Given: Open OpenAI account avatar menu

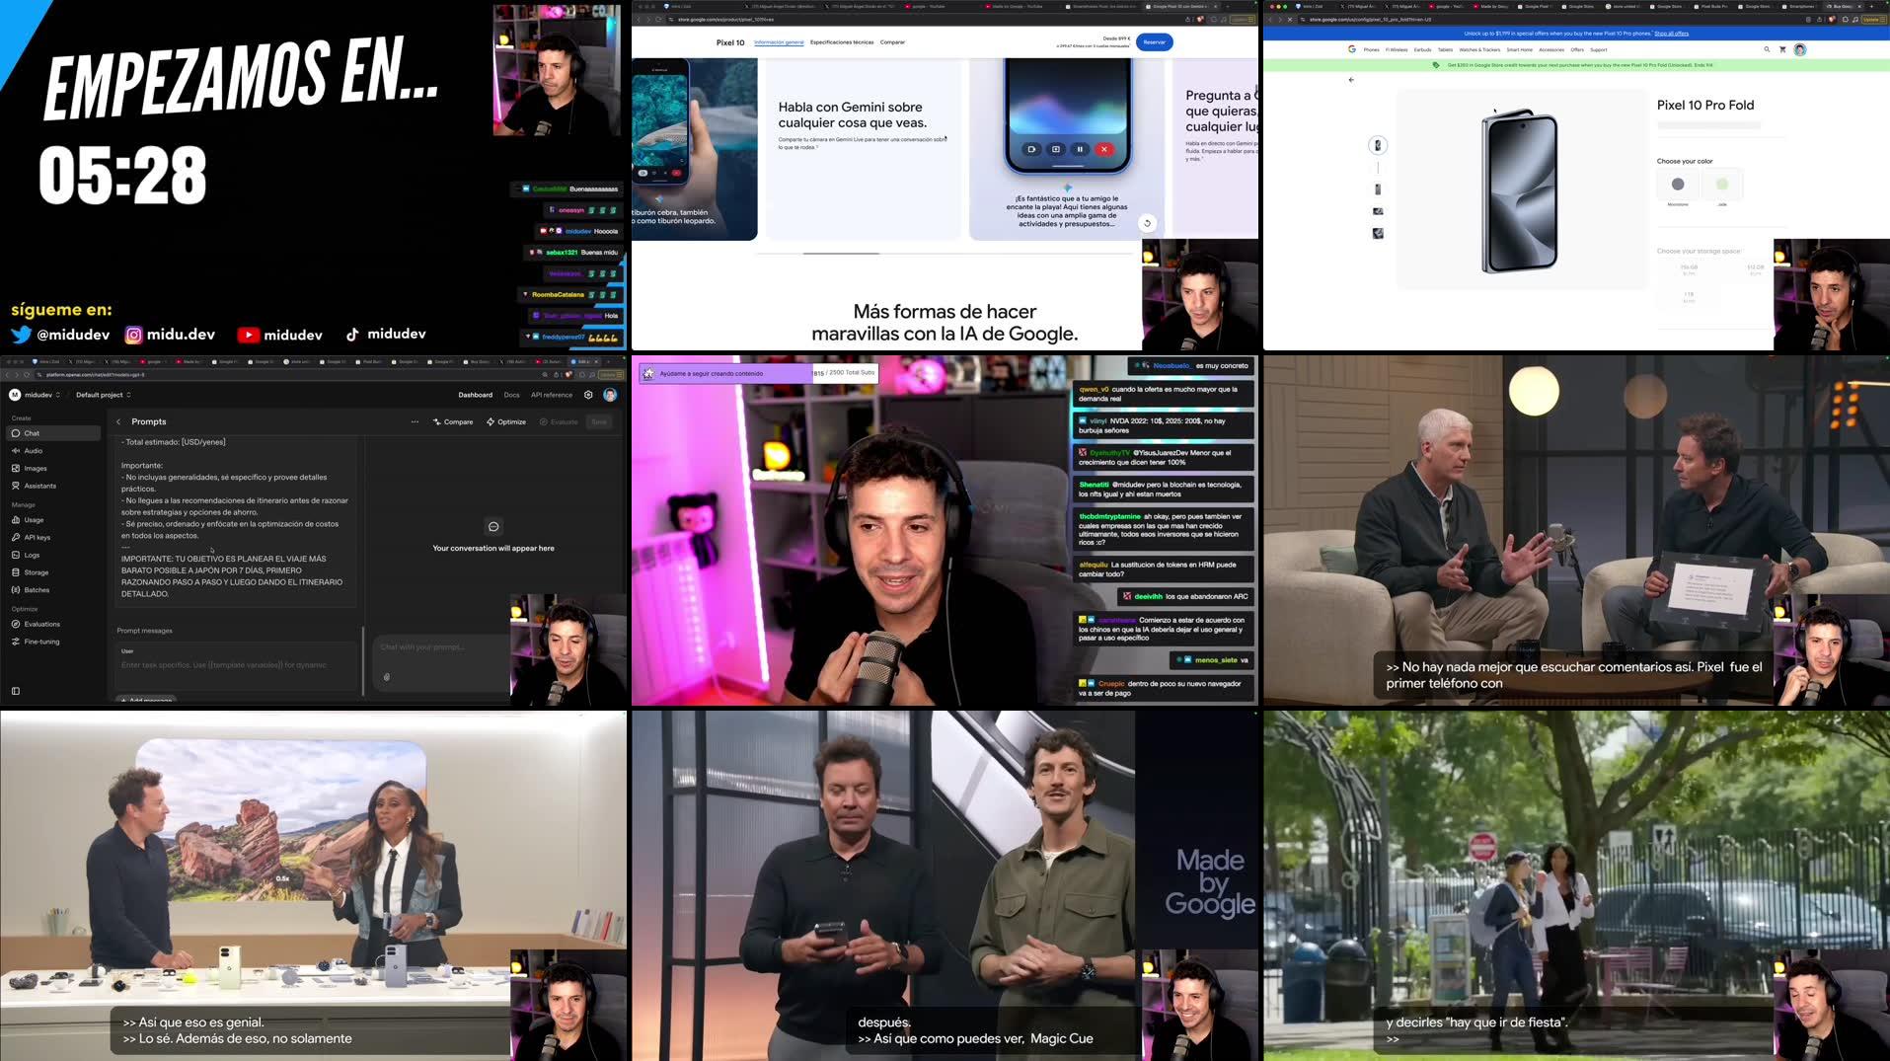Looking at the screenshot, I should pyautogui.click(x=610, y=395).
